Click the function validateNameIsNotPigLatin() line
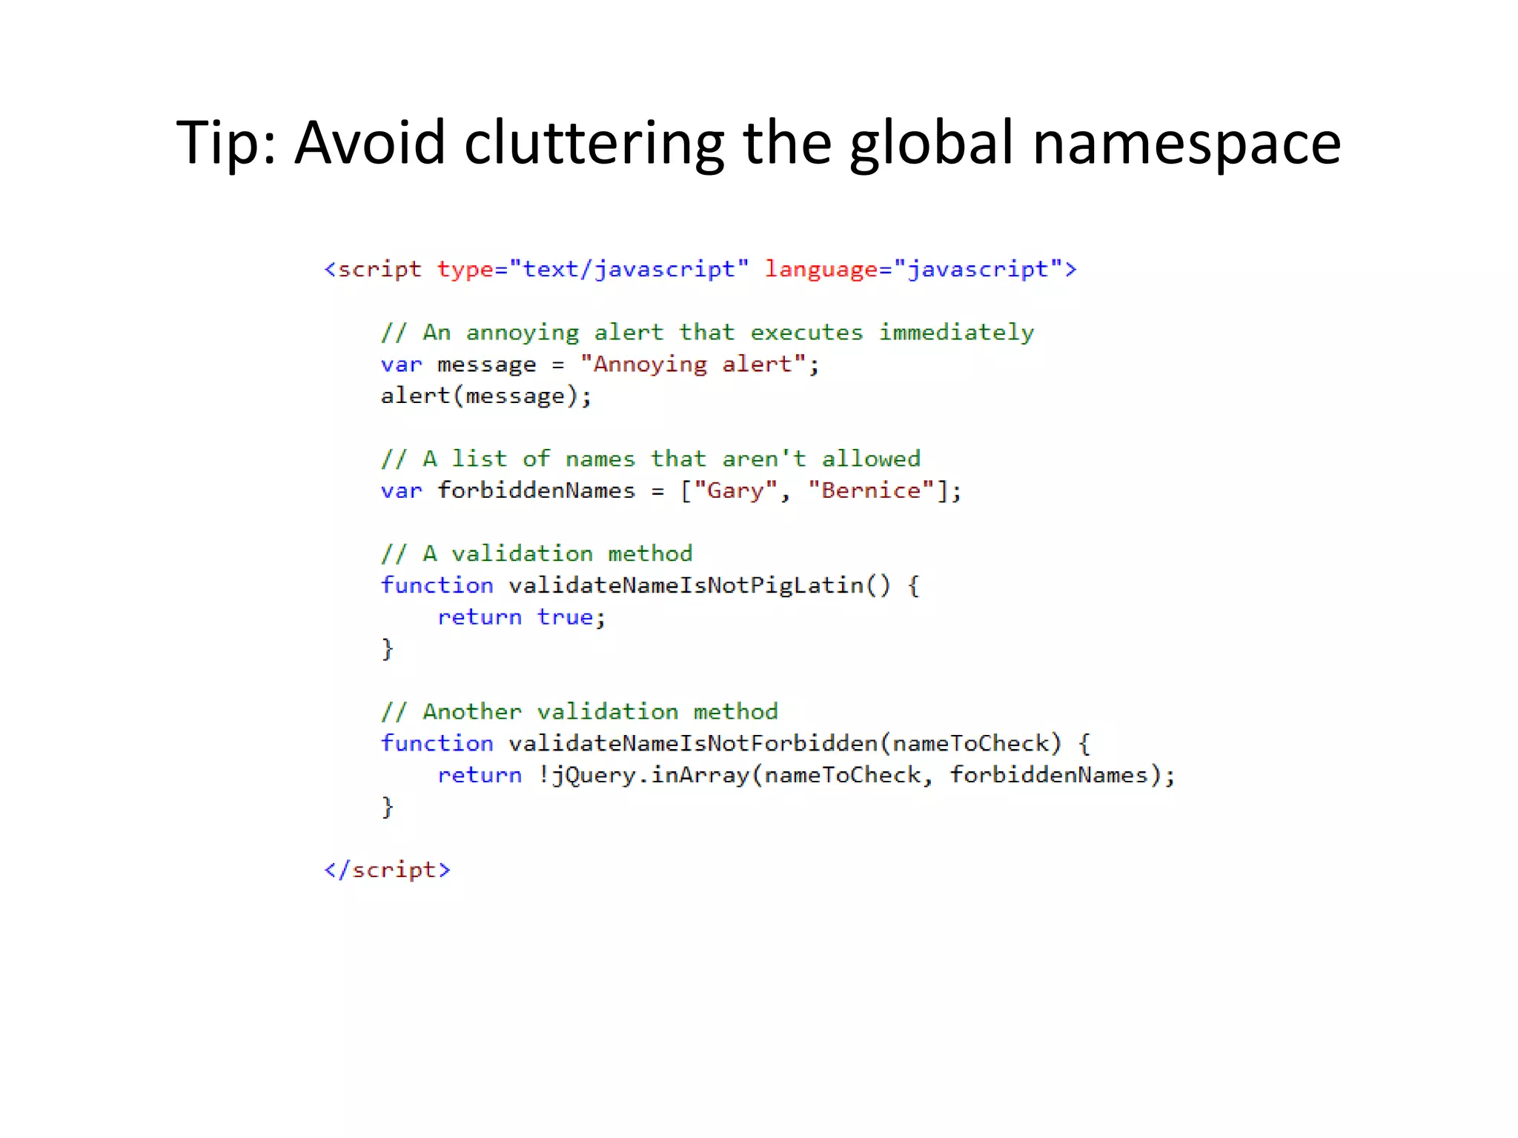The height and width of the screenshot is (1138, 1518). pos(650,585)
